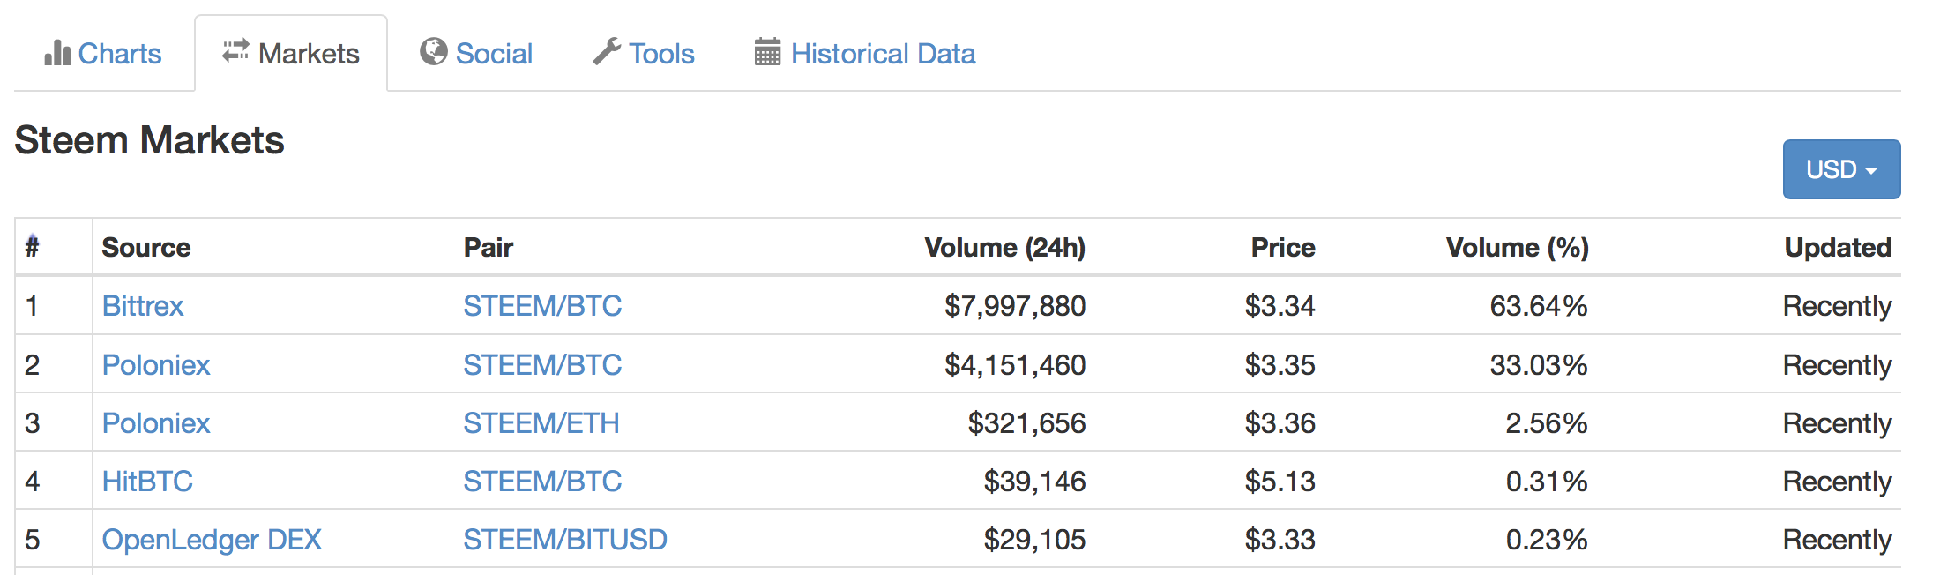
Task: Click the exchange arrows icon beside Markets
Action: point(235,51)
